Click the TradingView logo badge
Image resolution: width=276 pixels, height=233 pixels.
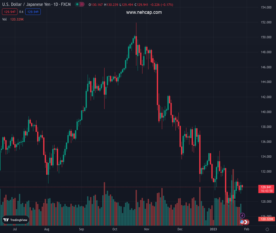16,220
